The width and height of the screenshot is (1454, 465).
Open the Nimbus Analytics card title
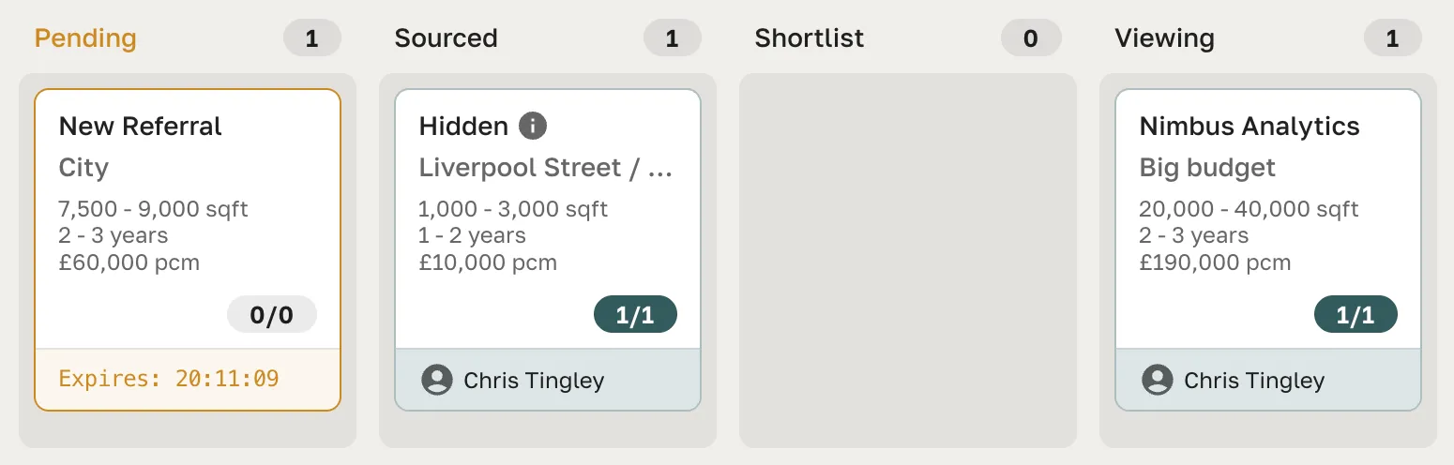(1249, 126)
